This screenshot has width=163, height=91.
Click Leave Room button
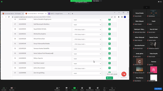tap(158, 89)
